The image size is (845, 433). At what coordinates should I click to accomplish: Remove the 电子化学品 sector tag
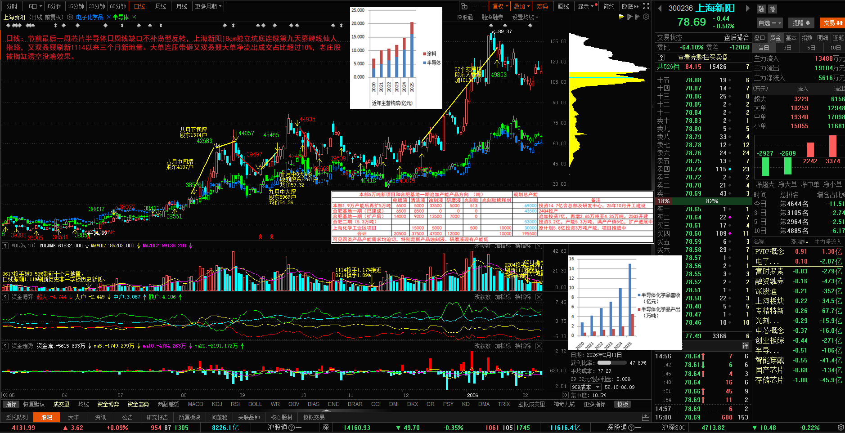point(108,17)
